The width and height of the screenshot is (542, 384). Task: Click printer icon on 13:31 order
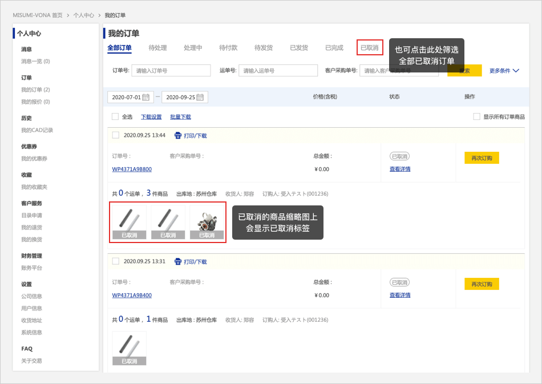(x=178, y=261)
